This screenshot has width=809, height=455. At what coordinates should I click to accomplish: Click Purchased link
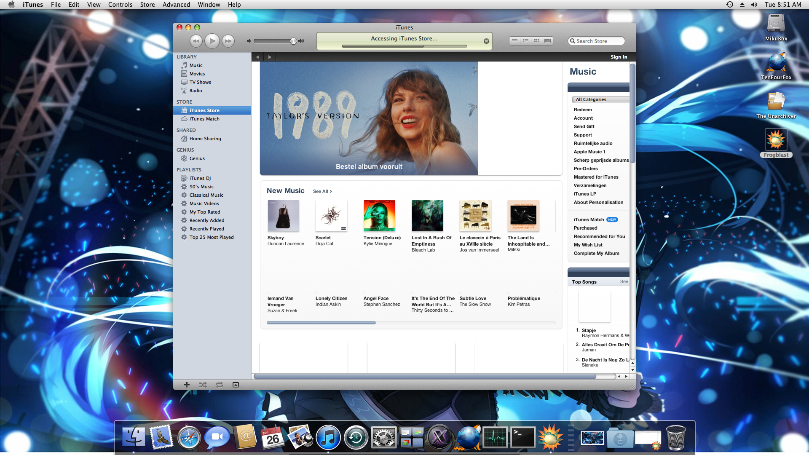click(x=585, y=228)
